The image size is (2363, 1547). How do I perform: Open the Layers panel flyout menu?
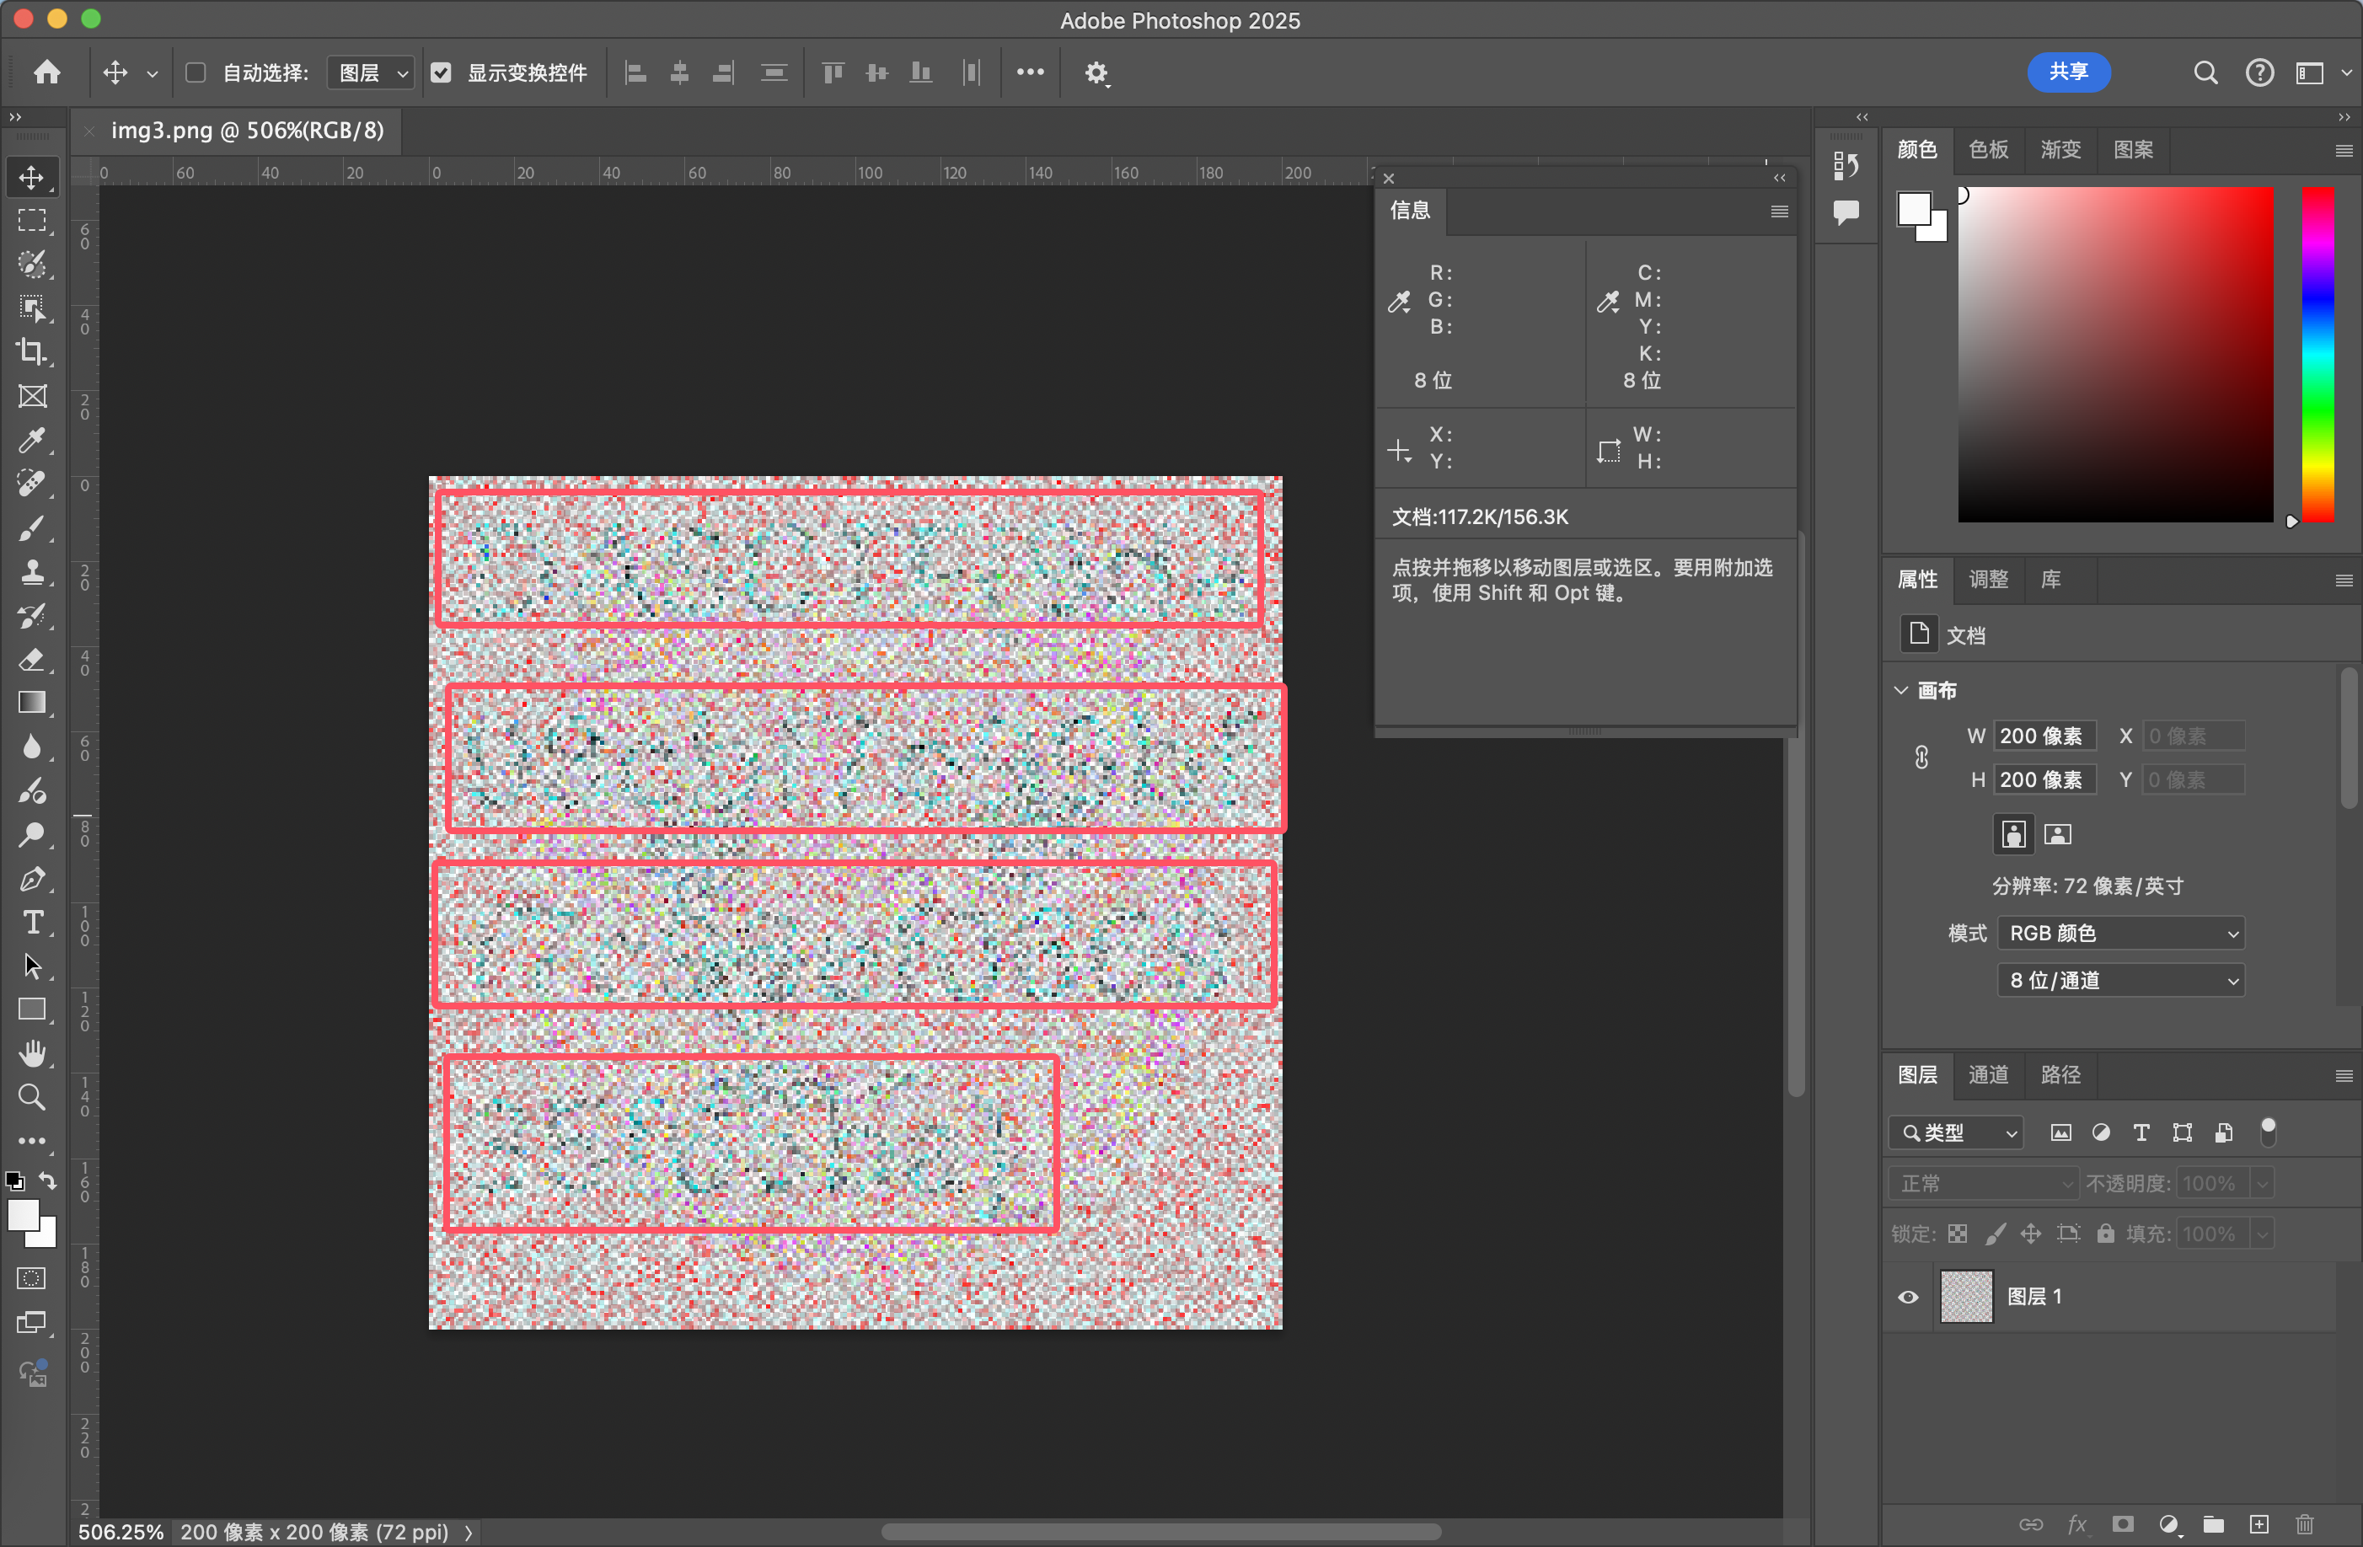pyautogui.click(x=2343, y=1075)
